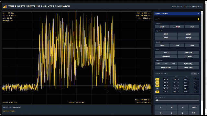
Task: Toggle the third signal row enable button
Action: pos(157,86)
